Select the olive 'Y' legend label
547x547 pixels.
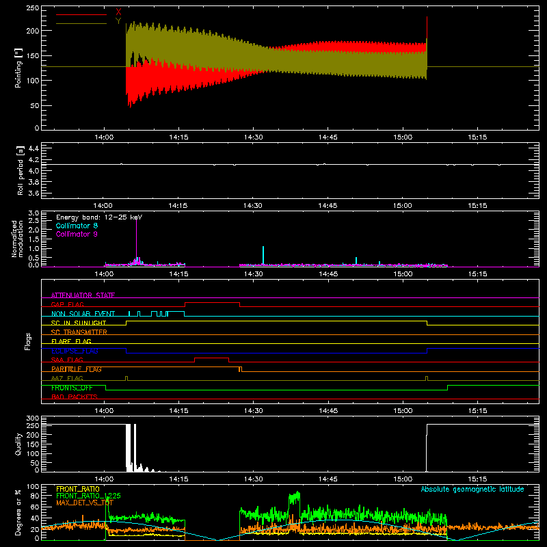click(x=118, y=21)
